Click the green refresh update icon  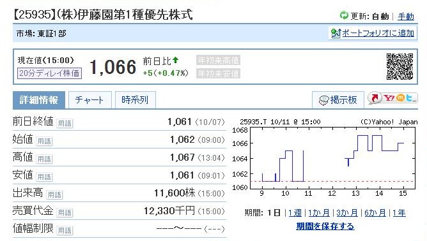point(344,15)
